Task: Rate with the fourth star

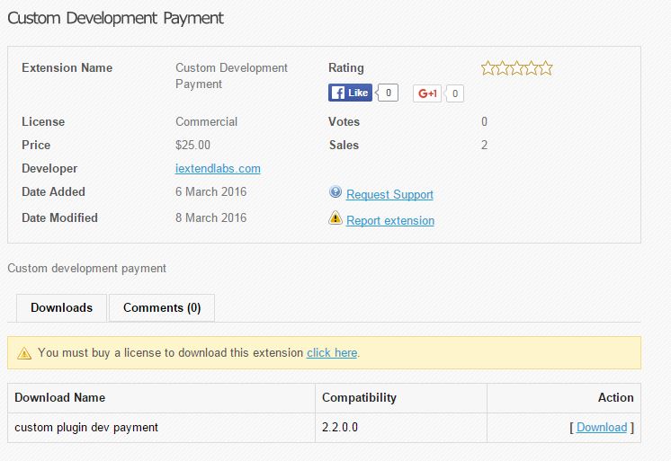Action: pyautogui.click(x=531, y=68)
